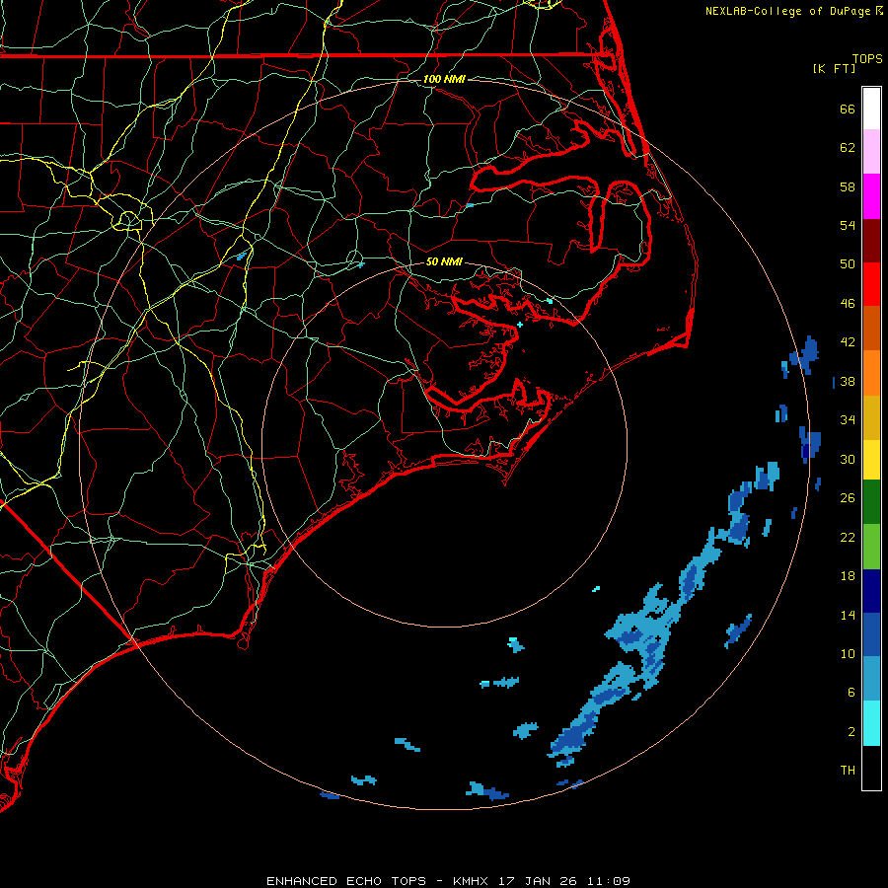
Task: Click the legend value '58'
Action: (x=848, y=186)
